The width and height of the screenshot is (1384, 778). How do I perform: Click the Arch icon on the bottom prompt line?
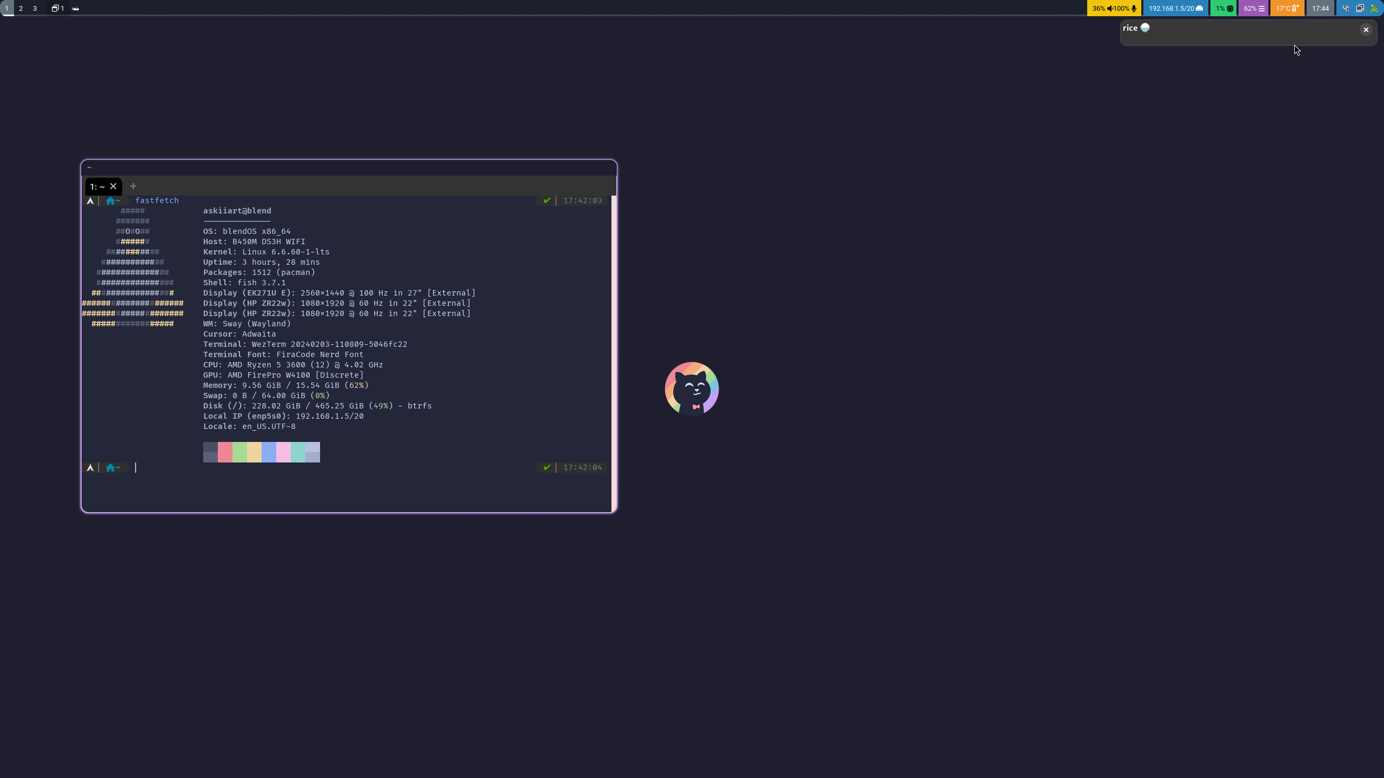coord(90,467)
